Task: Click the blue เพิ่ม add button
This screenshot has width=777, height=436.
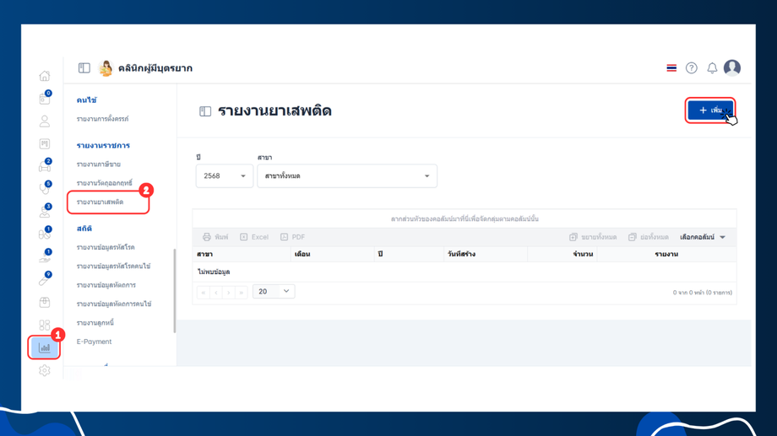Action: (x=710, y=110)
